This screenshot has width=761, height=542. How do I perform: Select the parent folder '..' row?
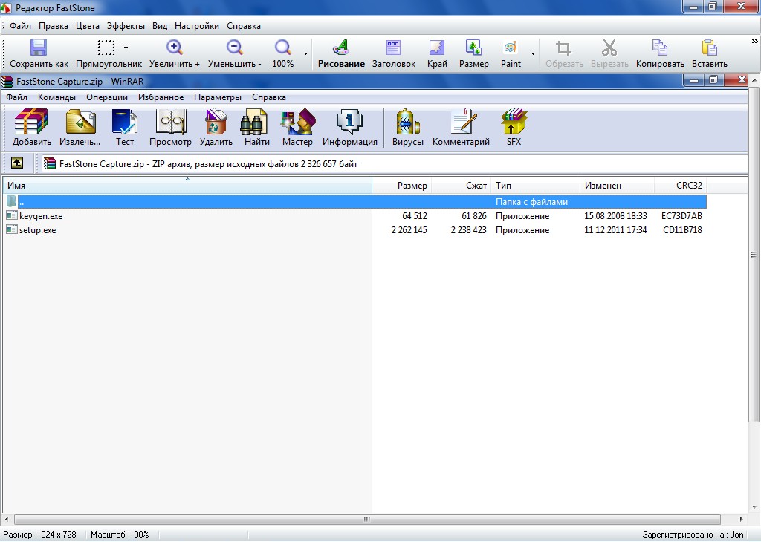coord(354,202)
